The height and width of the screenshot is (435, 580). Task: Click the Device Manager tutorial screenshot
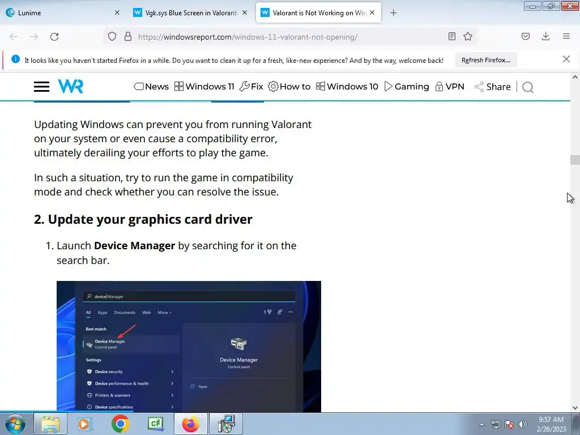pyautogui.click(x=189, y=347)
